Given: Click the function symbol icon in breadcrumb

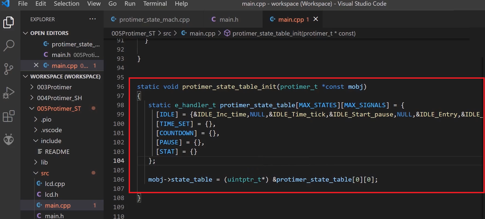Looking at the screenshot, I should coord(227,33).
